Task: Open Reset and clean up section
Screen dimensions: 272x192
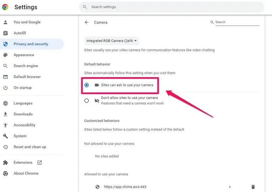Action: point(30,147)
